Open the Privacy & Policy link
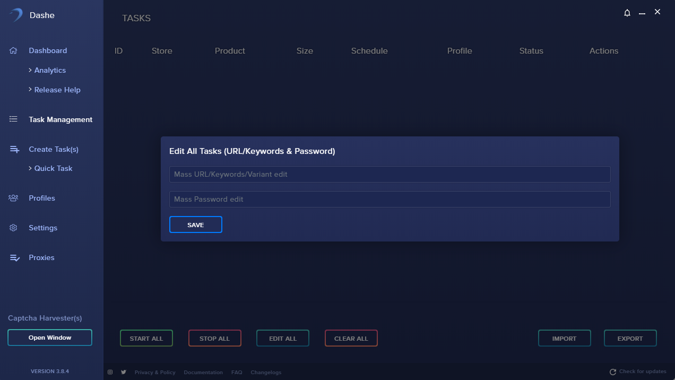This screenshot has width=675, height=380. pos(155,372)
